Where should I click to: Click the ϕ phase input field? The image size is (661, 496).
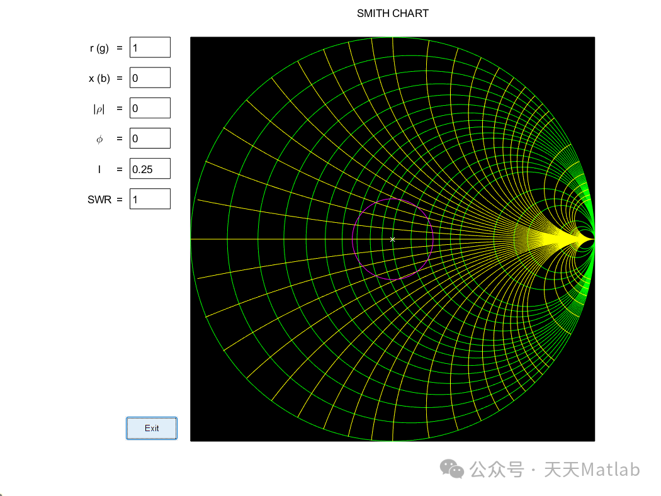[150, 138]
